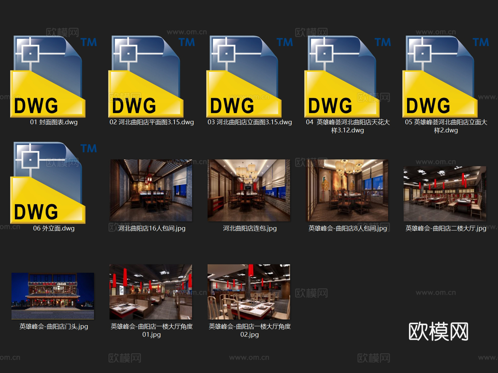The width and height of the screenshot is (498, 373).
Task: Click the file name 英雄峰会-曲阳店8人包间.jpg
Action: click(348, 228)
